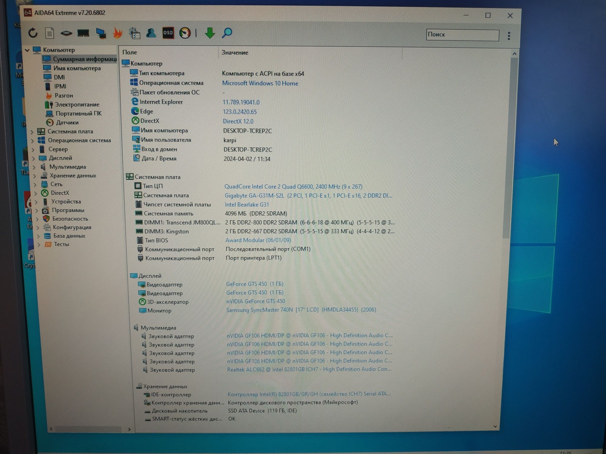Open the Датчики tree item
The image size is (606, 454).
click(x=62, y=123)
